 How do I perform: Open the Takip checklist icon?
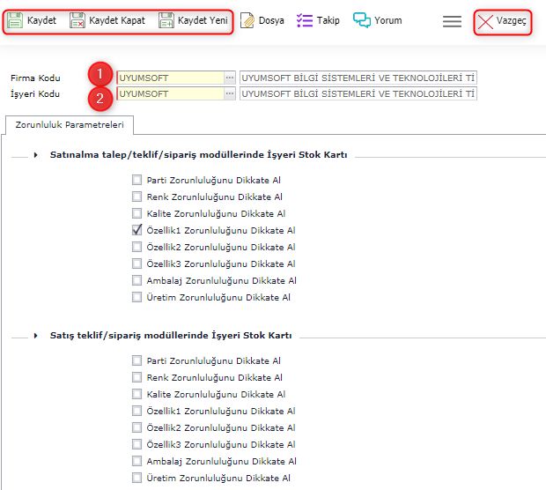point(305,20)
